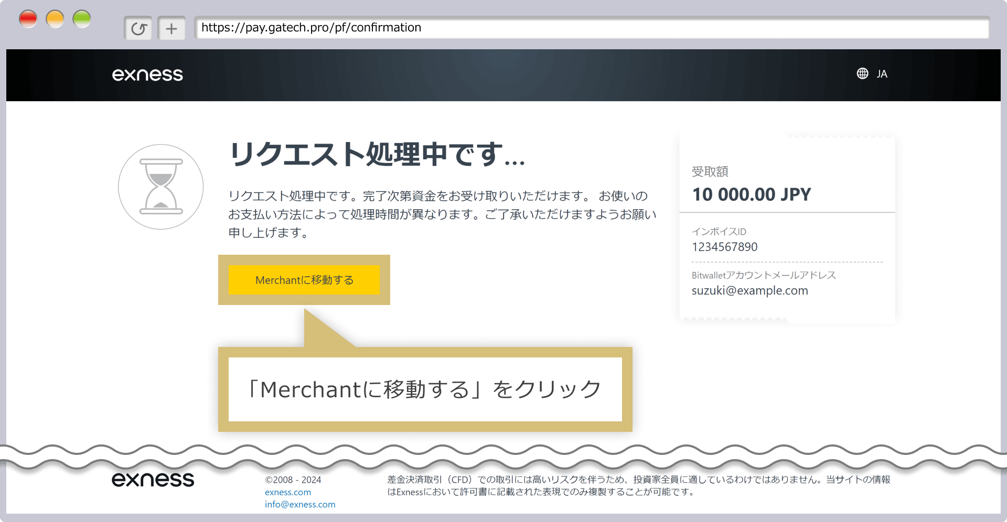Open the exness.com footer link
The image size is (1007, 522).
coord(288,492)
